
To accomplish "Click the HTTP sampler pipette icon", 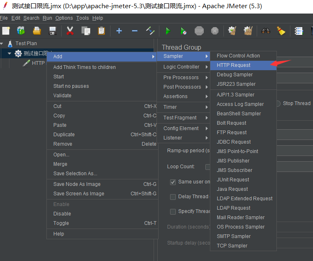I will (26, 63).
